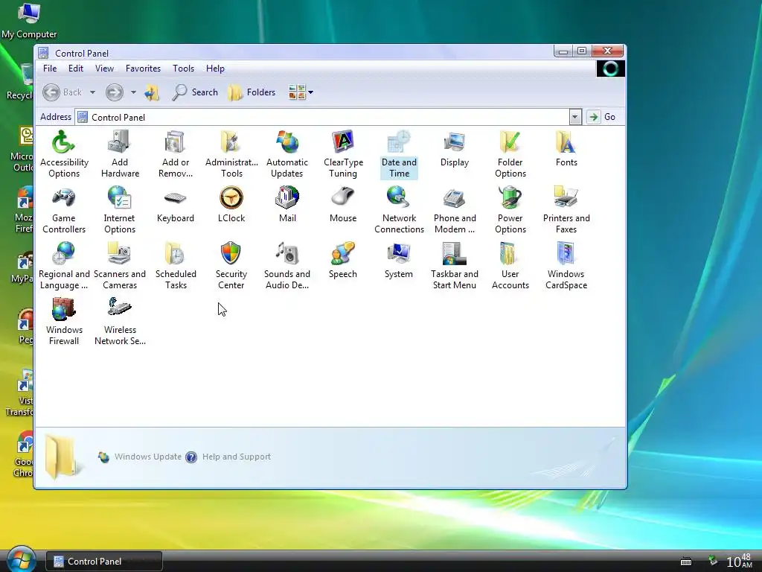Open Power Options icon
This screenshot has width=762, height=572.
[510, 209]
